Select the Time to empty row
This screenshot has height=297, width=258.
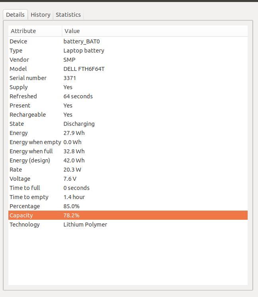pyautogui.click(x=128, y=197)
